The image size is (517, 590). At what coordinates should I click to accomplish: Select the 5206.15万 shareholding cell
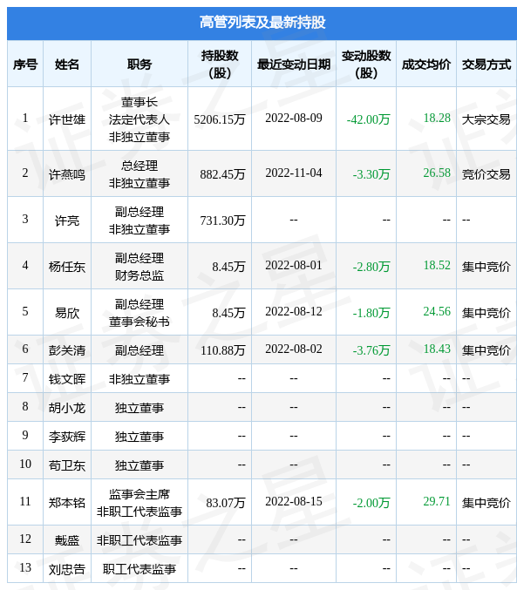(220, 119)
